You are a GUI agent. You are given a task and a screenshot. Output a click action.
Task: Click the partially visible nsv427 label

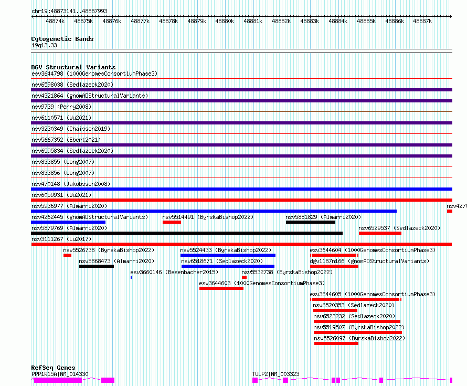(x=457, y=206)
